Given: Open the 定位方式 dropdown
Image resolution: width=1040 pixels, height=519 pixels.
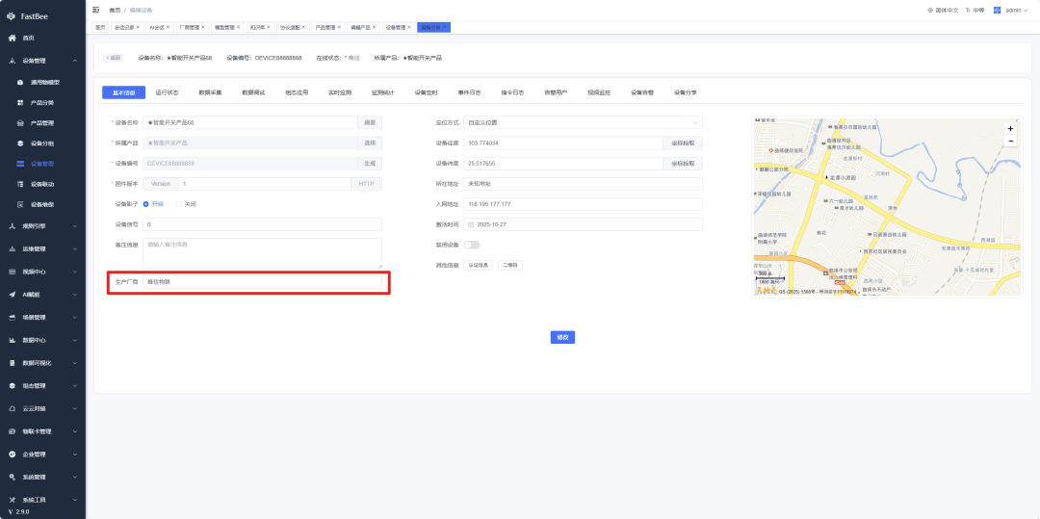Looking at the screenshot, I should point(583,122).
